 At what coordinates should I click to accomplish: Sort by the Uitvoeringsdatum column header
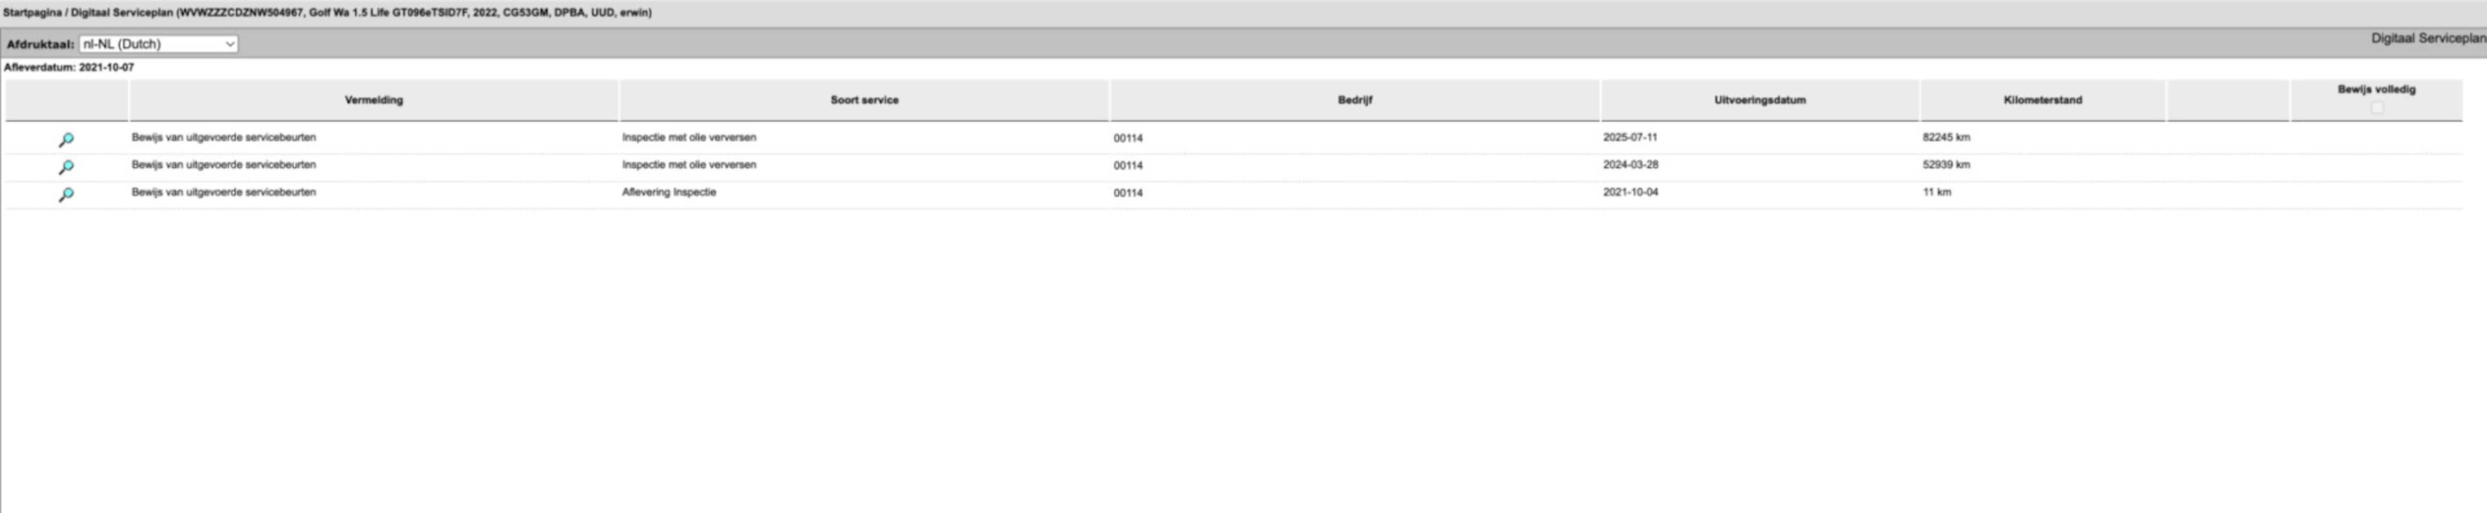click(x=1759, y=100)
